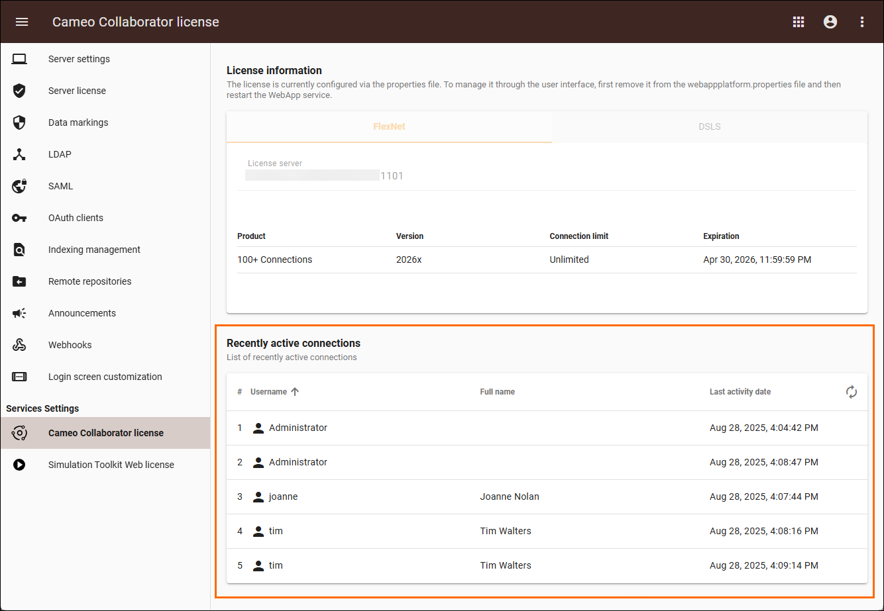Screen dimensions: 884x611
Task: Open Login screen customization
Action: pos(105,377)
